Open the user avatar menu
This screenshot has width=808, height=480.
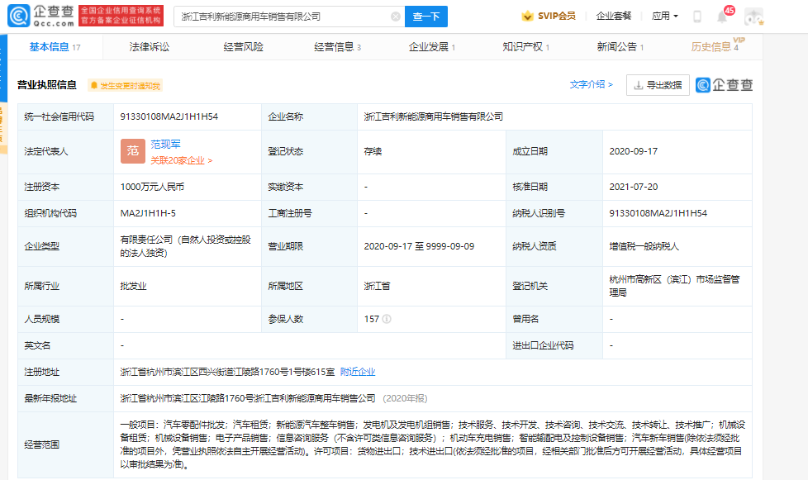(752, 16)
